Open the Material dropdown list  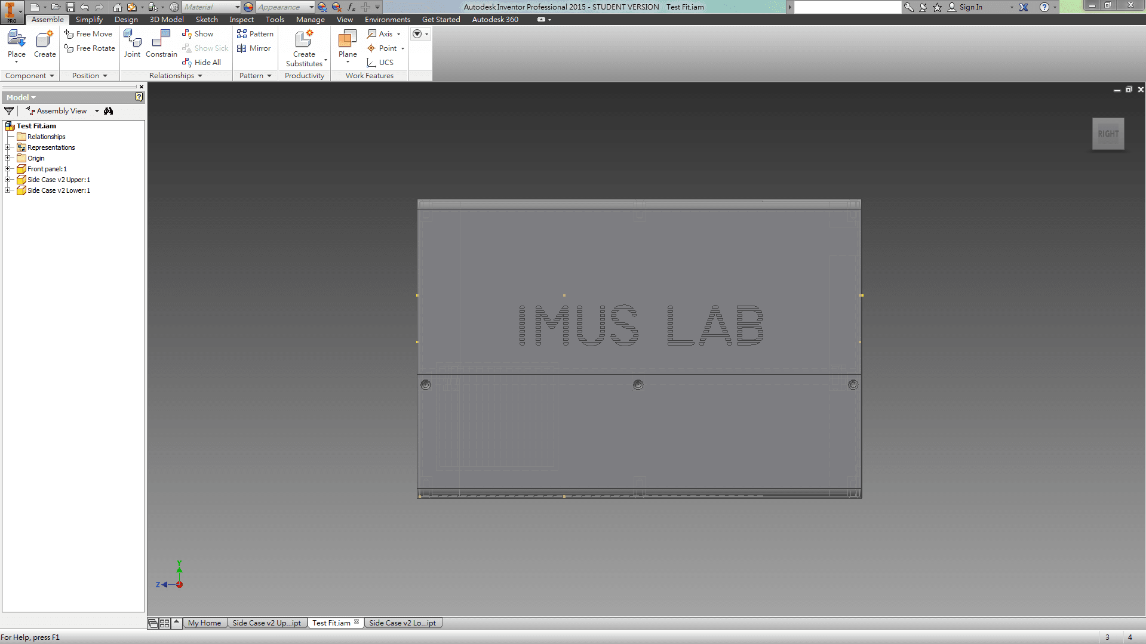coord(236,7)
